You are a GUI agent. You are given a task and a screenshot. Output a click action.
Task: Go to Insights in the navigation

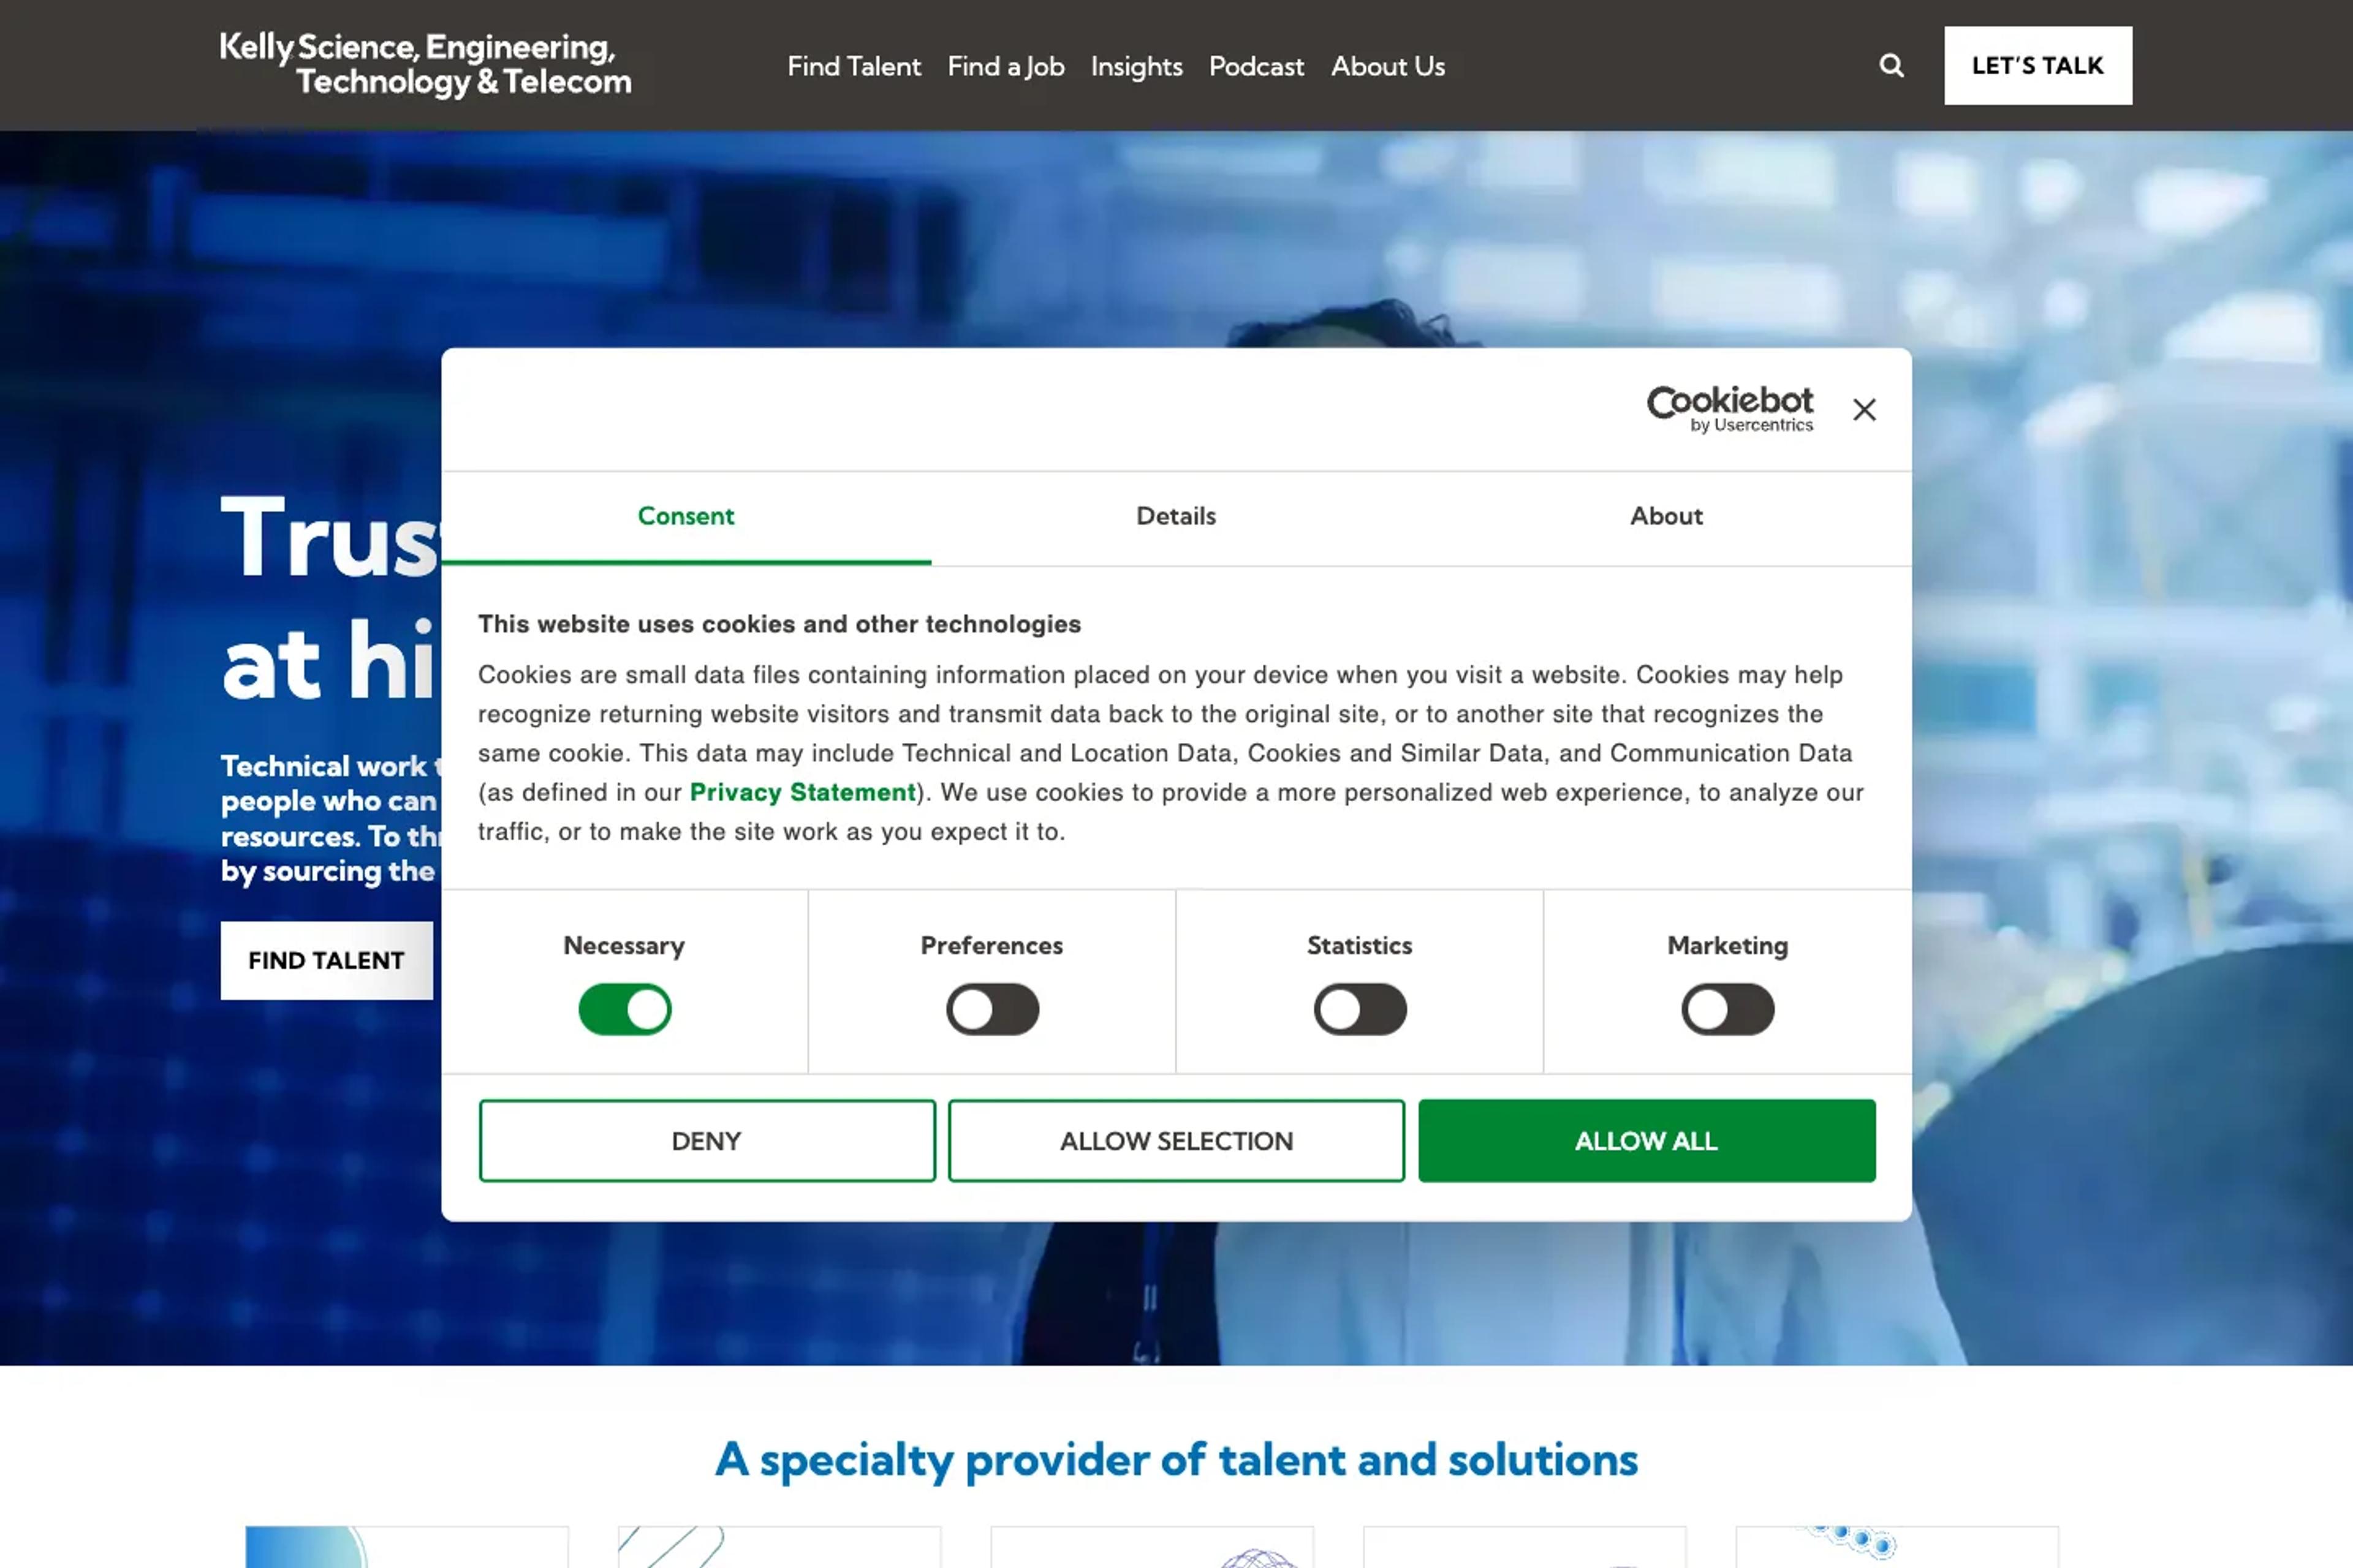point(1137,66)
